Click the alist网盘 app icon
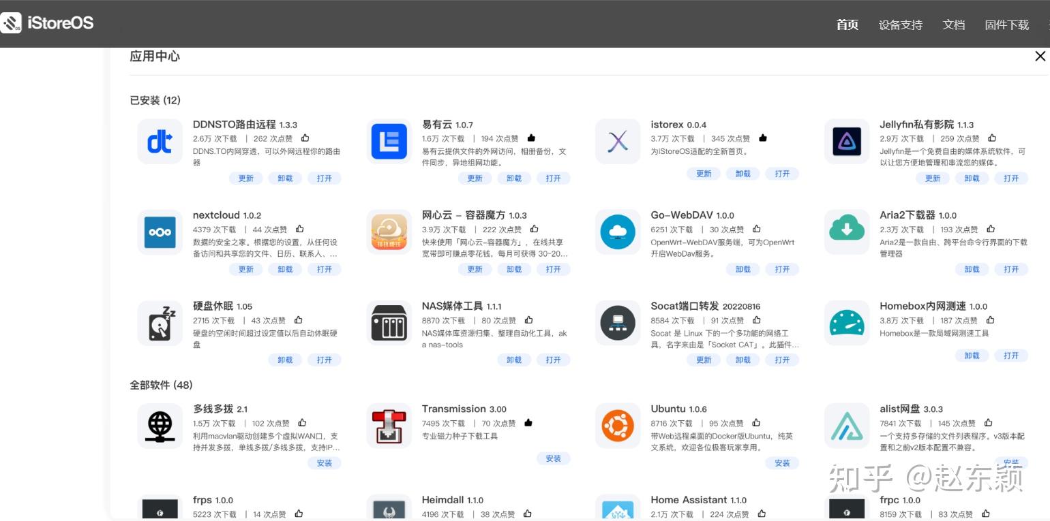 pyautogui.click(x=847, y=426)
